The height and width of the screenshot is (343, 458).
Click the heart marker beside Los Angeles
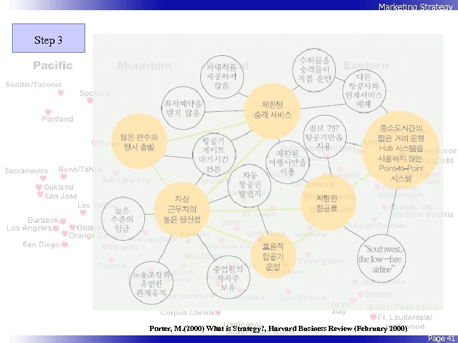[56, 228]
